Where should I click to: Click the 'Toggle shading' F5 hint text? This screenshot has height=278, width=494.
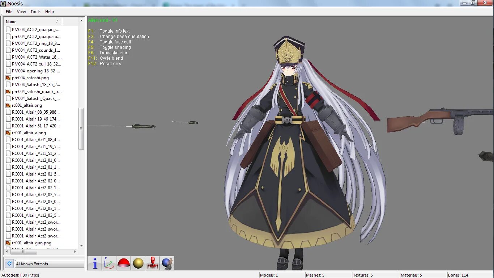pyautogui.click(x=115, y=47)
